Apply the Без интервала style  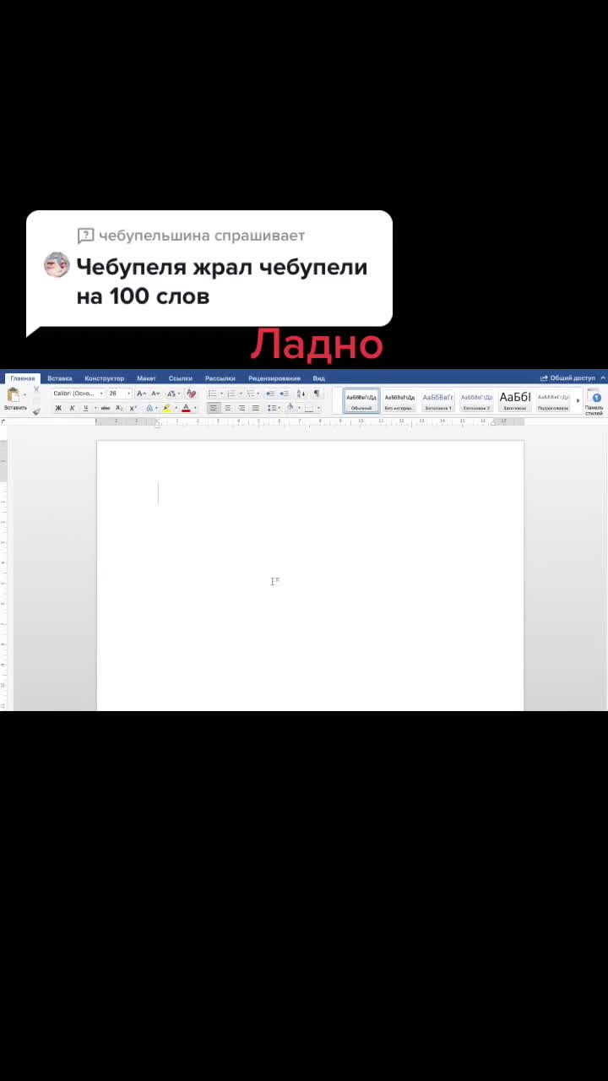399,400
